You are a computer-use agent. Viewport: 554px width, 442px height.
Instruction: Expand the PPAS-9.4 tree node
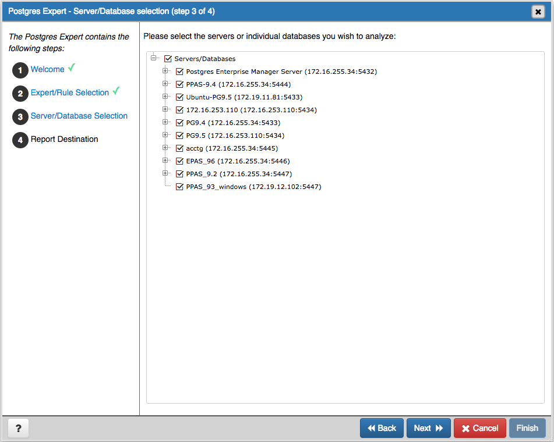pyautogui.click(x=165, y=84)
